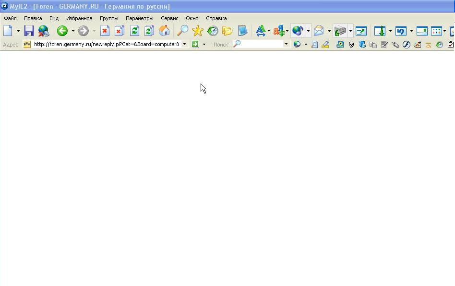
Task: Open the Окно menu
Action: pyautogui.click(x=192, y=18)
